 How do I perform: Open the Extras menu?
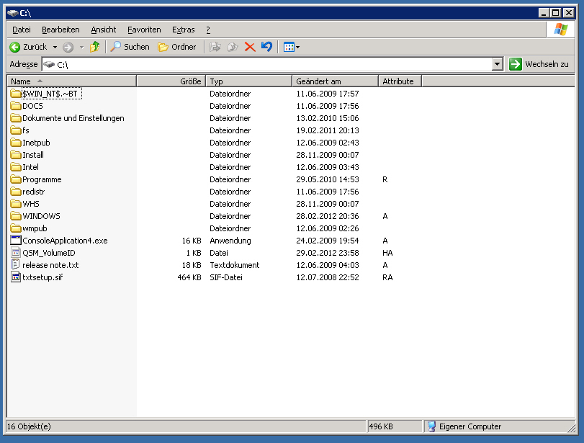point(183,30)
